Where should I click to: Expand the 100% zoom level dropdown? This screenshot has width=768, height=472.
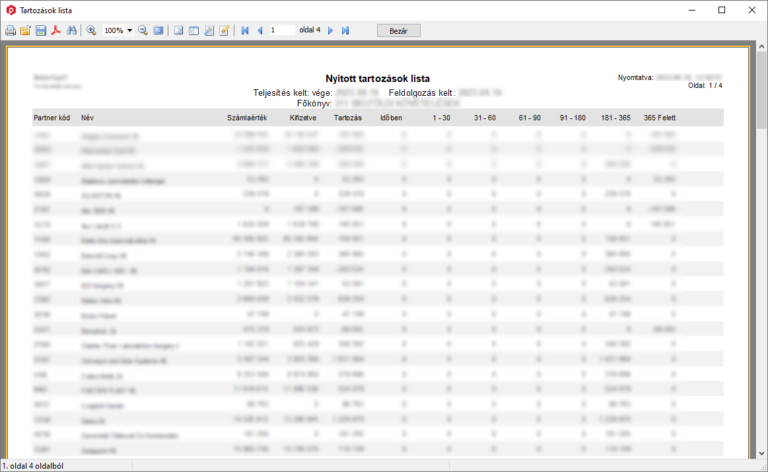[x=129, y=30]
